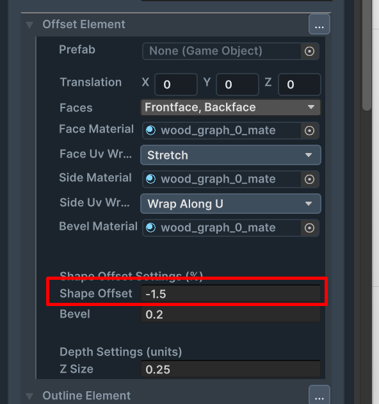Open the Side Uv Wrap Along U dropdown

pyautogui.click(x=230, y=204)
